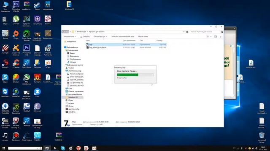
Task: Open the Упорядочить dropdown menu
Action: click(70, 36)
